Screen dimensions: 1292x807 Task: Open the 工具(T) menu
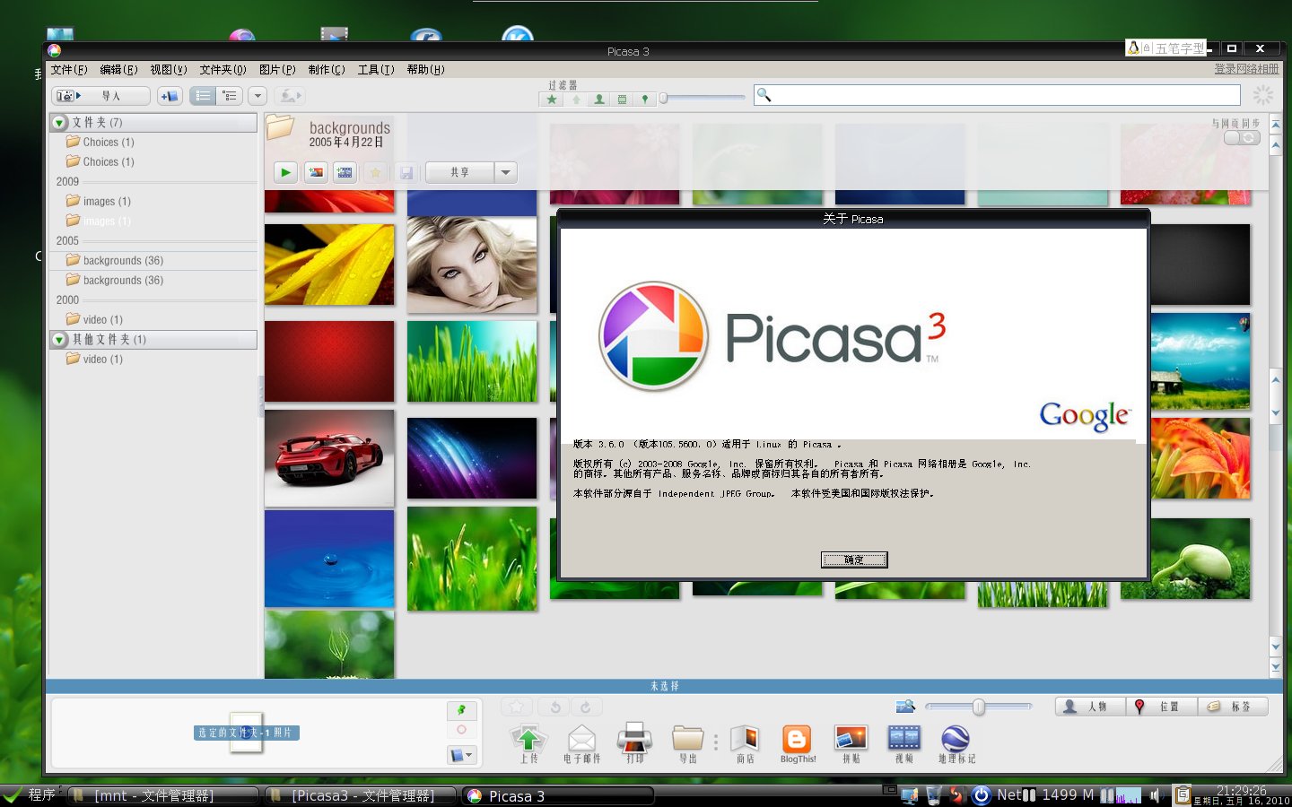coord(376,69)
